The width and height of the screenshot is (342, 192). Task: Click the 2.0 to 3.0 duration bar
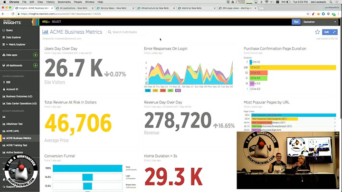[x=258, y=73]
